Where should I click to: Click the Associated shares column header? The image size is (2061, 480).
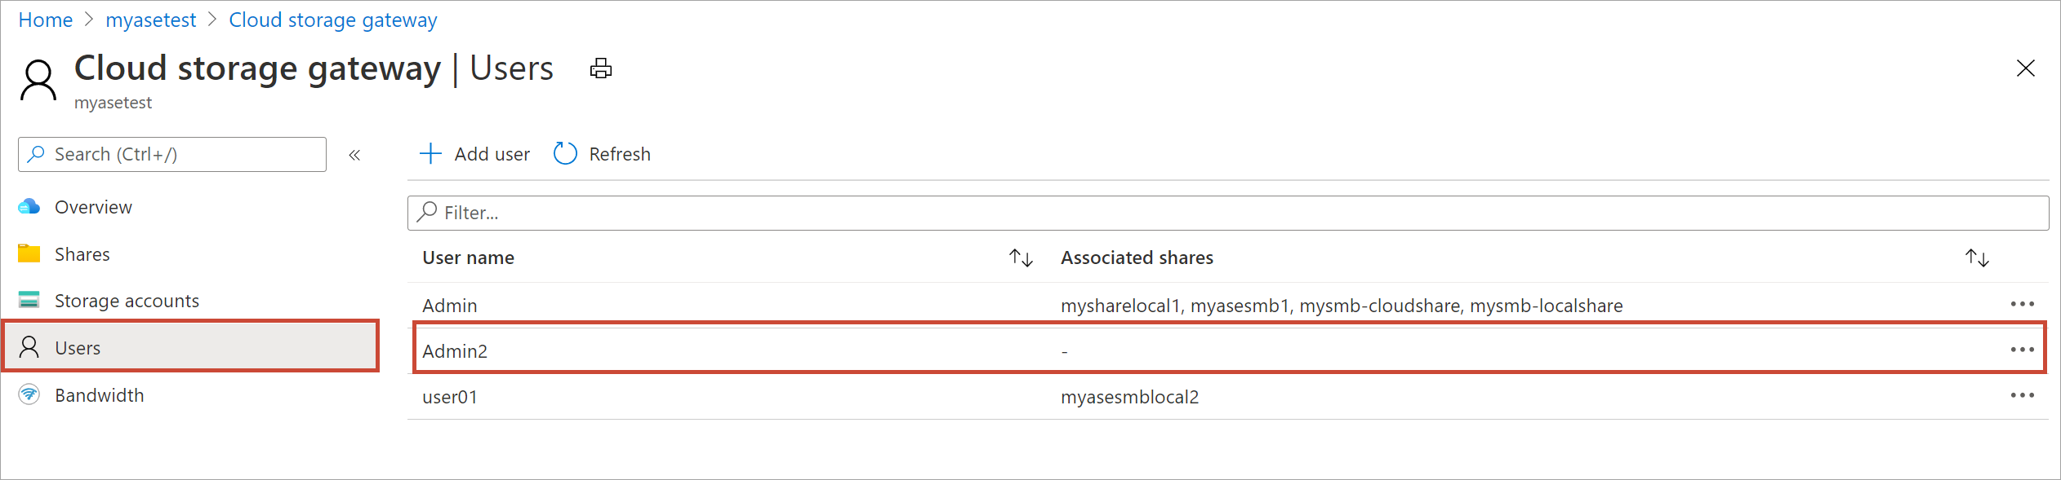point(1137,258)
